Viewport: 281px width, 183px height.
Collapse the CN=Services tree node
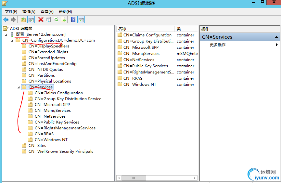coord(18,87)
